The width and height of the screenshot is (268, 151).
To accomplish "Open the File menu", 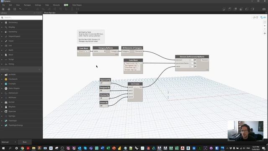I will [x=3, y=5].
